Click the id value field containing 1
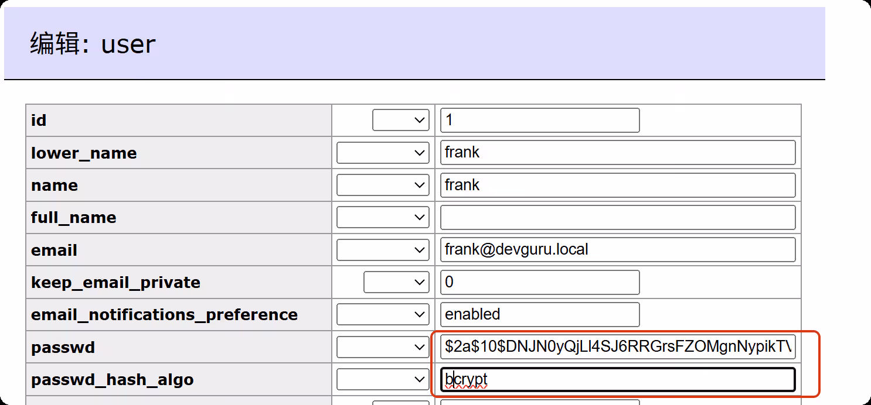The height and width of the screenshot is (405, 871). 539,121
